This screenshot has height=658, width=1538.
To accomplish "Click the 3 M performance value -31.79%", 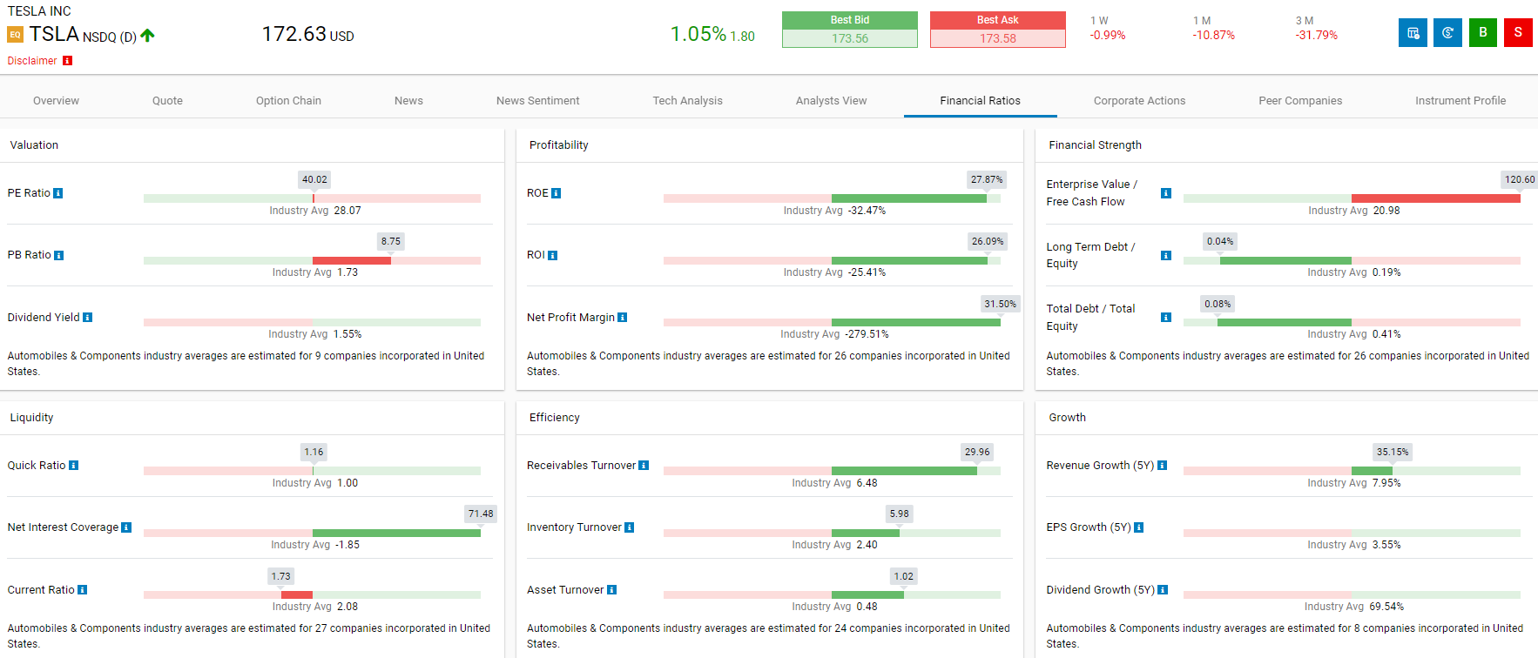I will (1316, 36).
